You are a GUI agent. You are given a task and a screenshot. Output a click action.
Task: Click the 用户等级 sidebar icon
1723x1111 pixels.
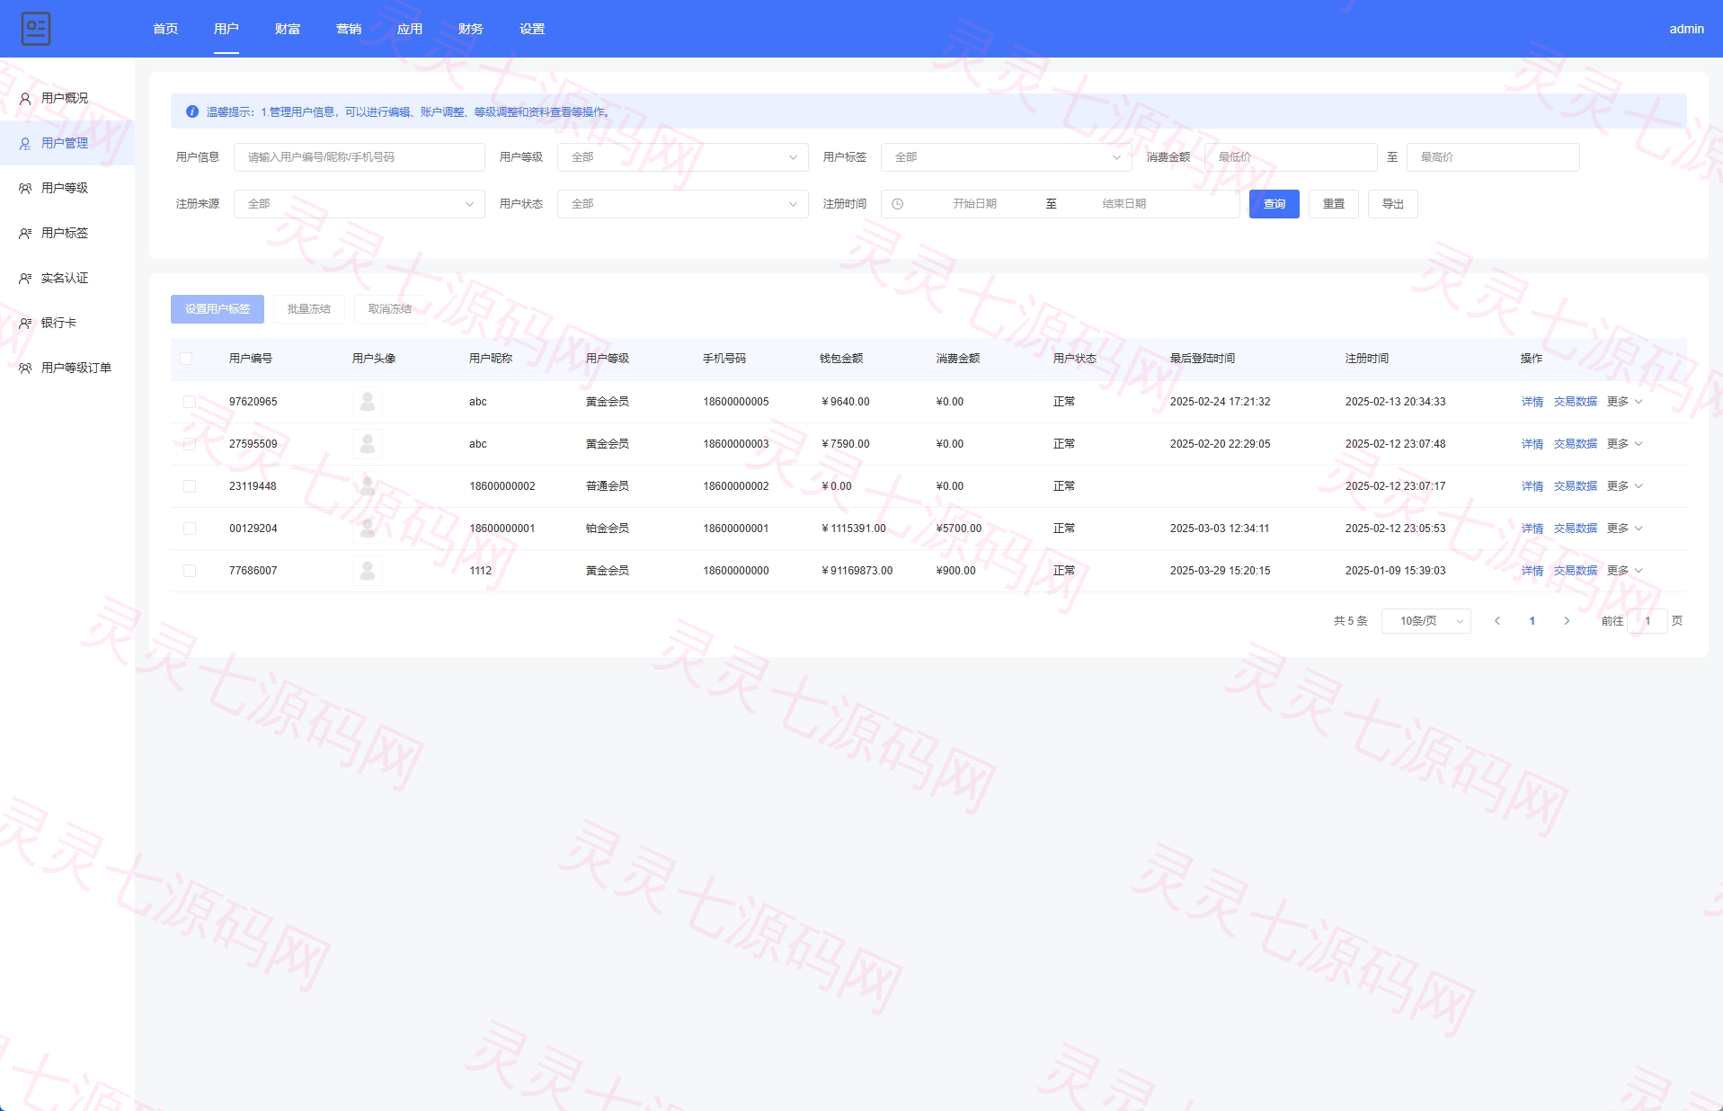click(x=25, y=189)
